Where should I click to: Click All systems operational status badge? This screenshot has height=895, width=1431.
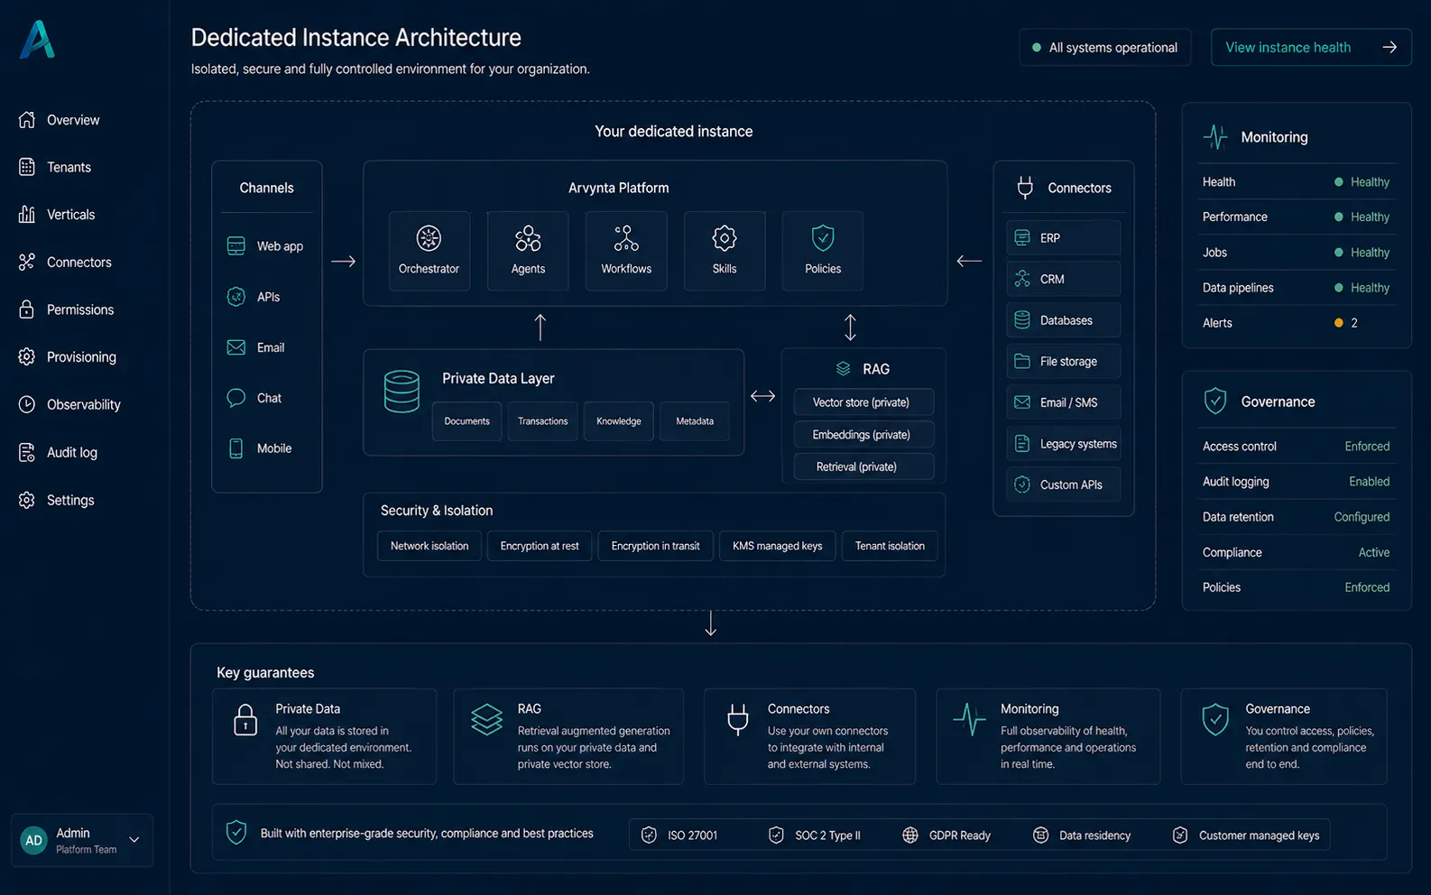pos(1104,47)
